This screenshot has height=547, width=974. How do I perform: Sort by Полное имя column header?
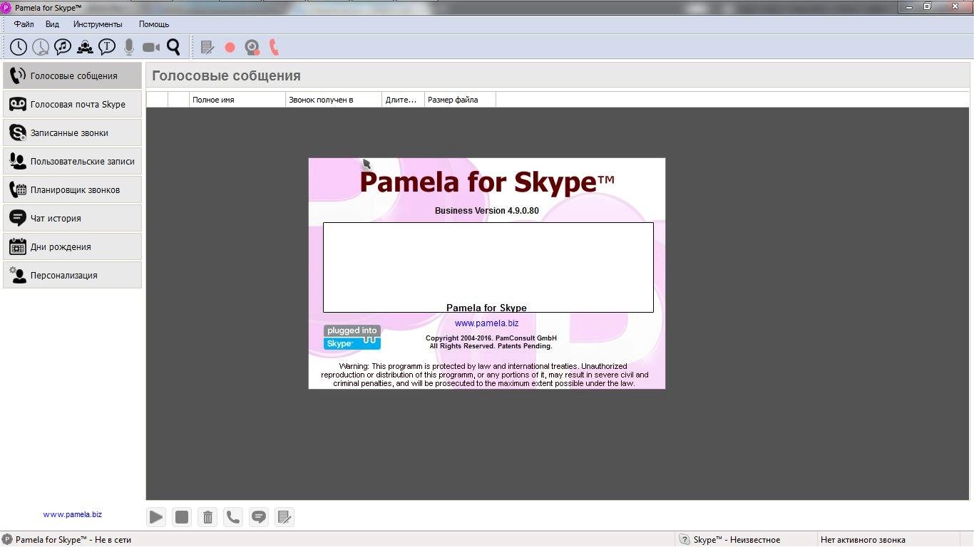pyautogui.click(x=237, y=100)
